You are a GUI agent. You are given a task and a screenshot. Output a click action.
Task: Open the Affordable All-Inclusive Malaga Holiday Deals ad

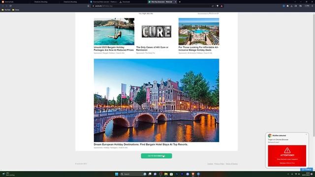click(x=198, y=49)
